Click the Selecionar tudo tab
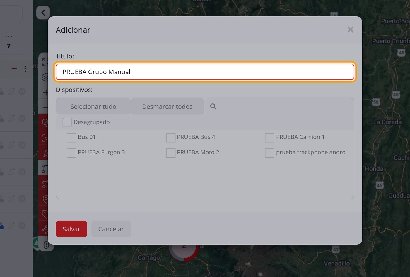 [x=93, y=107]
